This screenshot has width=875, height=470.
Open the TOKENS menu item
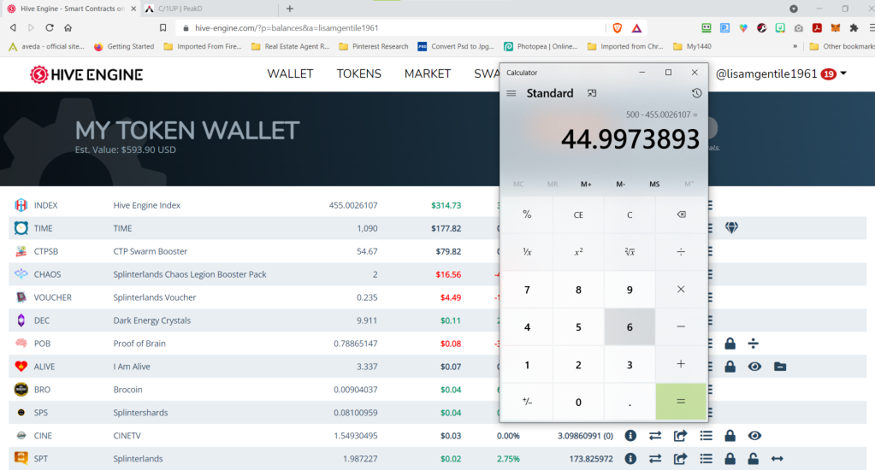coord(359,73)
